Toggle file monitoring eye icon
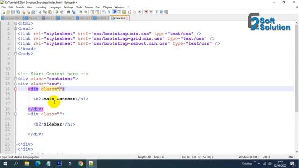Image resolution: width=299 pixels, height=168 pixels. pyautogui.click(x=140, y=12)
